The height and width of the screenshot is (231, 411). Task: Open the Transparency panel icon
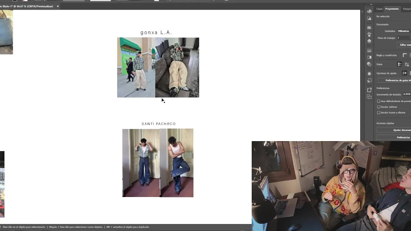369,64
